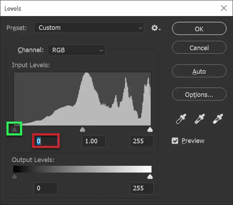Click the output black slider handle

pos(14,176)
